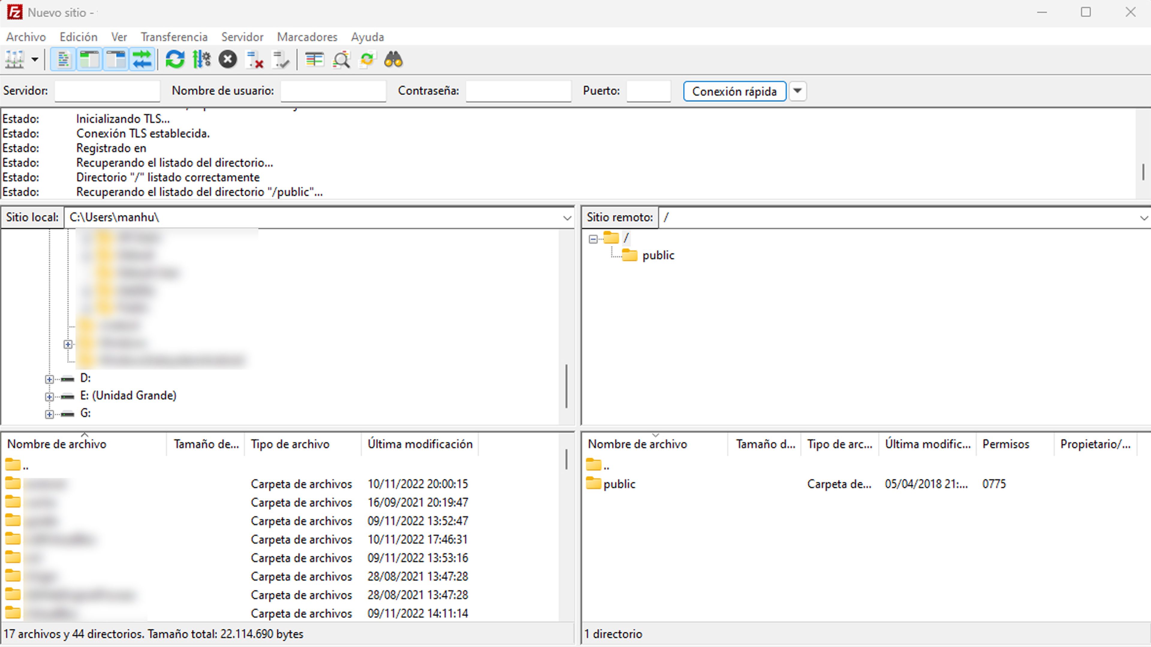Toggle directory comparison icon
This screenshot has width=1151, height=647.
341,59
